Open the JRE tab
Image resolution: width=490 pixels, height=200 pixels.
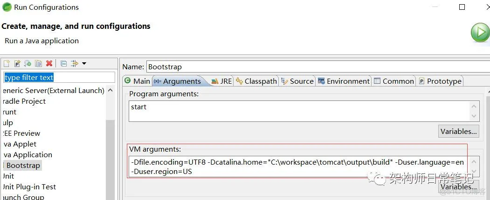coord(221,81)
